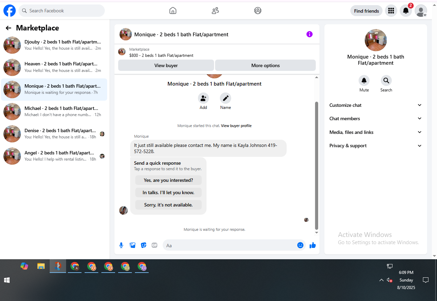Open account profile avatar menu

coord(421,11)
